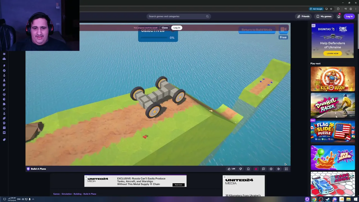Open the Building breadcrumb link
The height and width of the screenshot is (202, 359).
[77, 194]
